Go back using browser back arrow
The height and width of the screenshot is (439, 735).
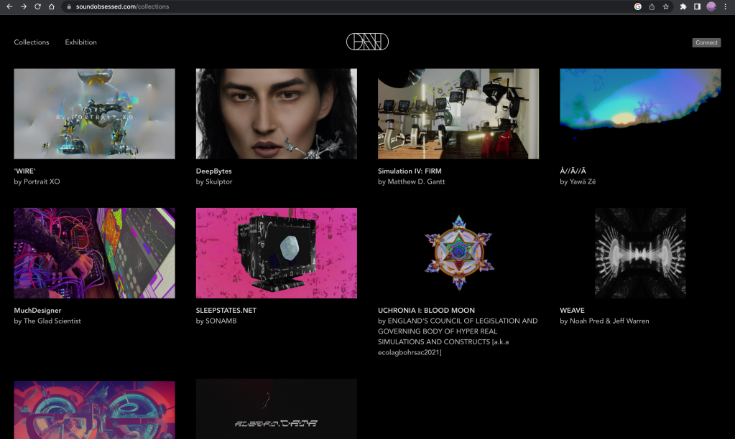9,6
